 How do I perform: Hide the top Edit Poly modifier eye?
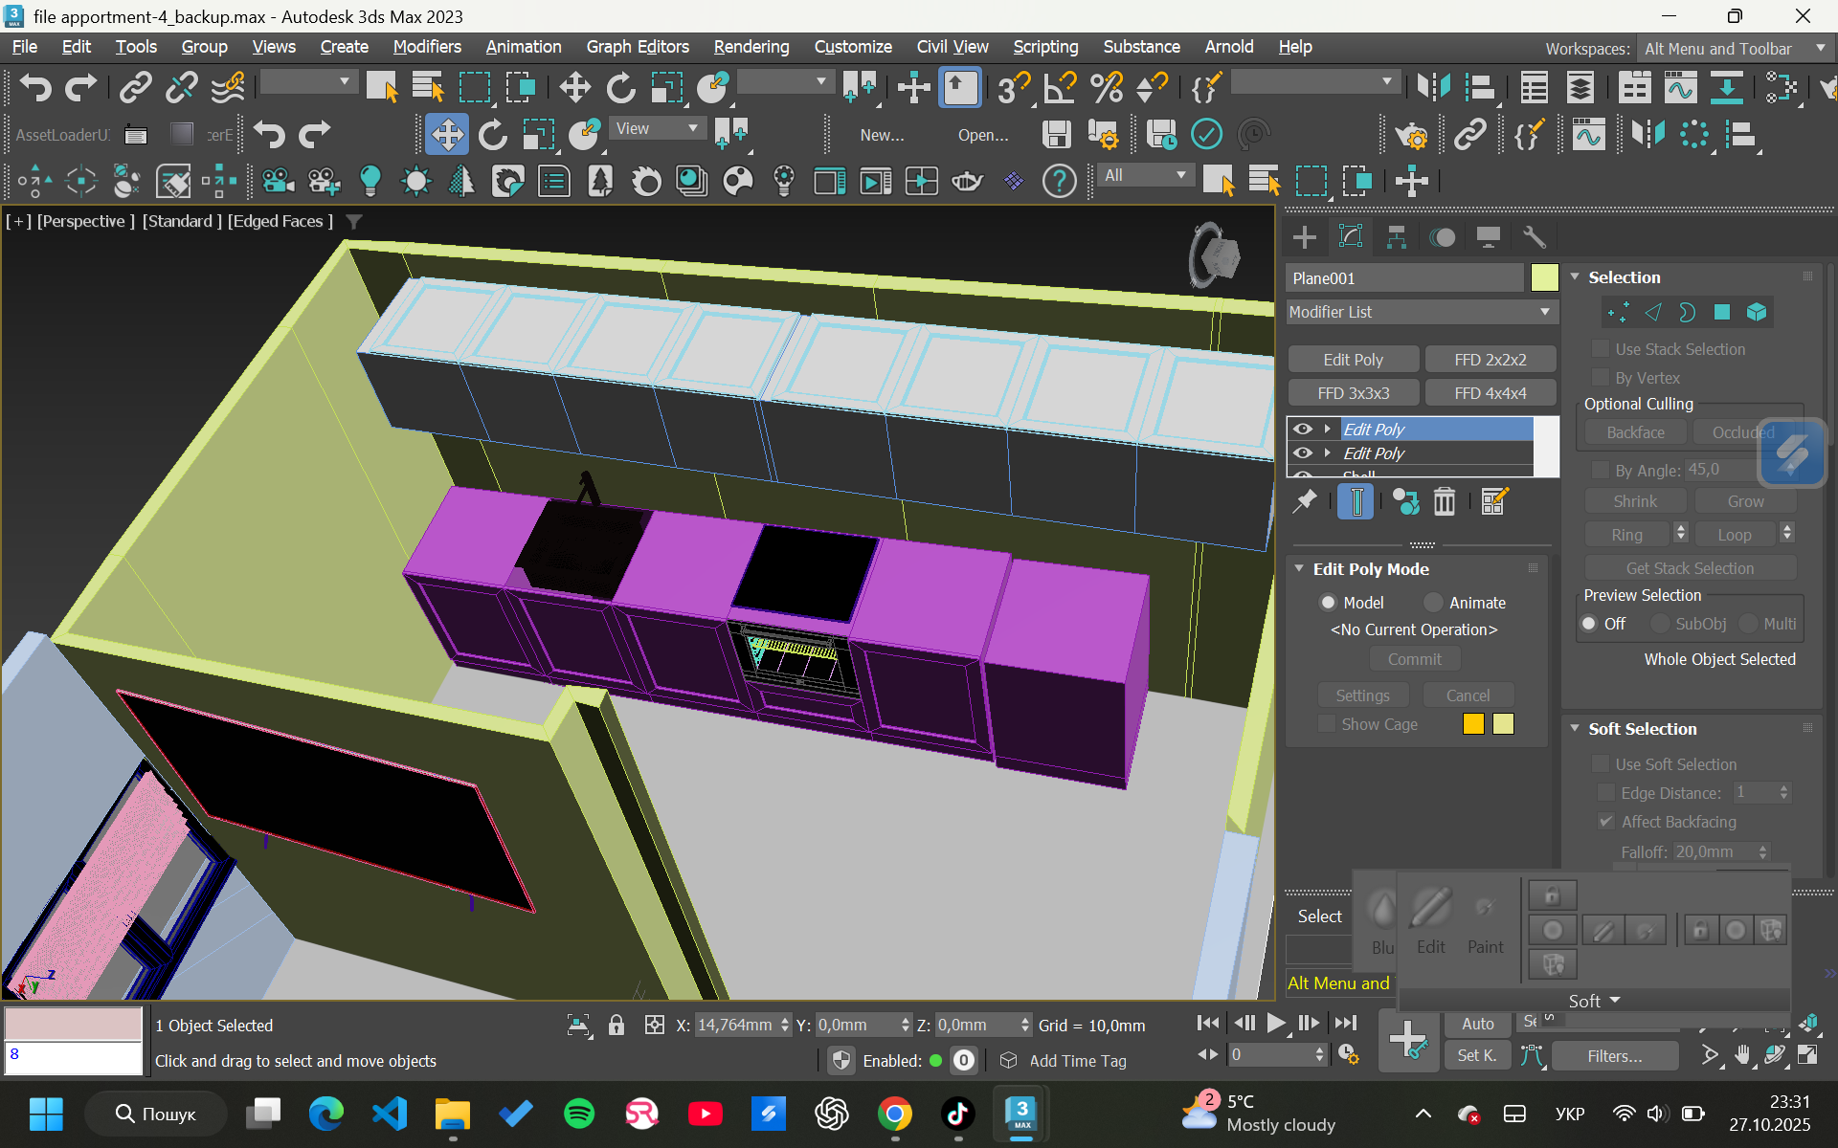point(1303,429)
